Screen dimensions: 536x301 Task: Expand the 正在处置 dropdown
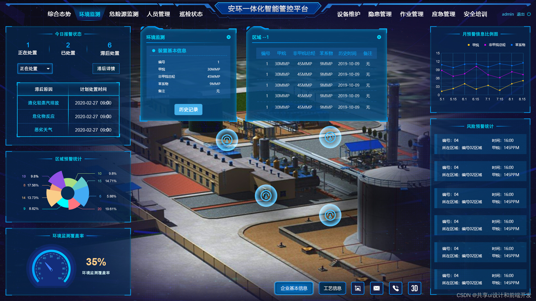pos(35,69)
